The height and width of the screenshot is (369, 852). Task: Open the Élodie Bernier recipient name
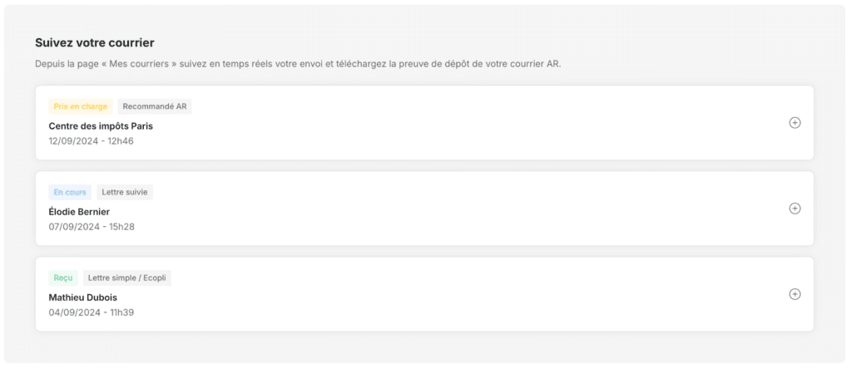(79, 212)
